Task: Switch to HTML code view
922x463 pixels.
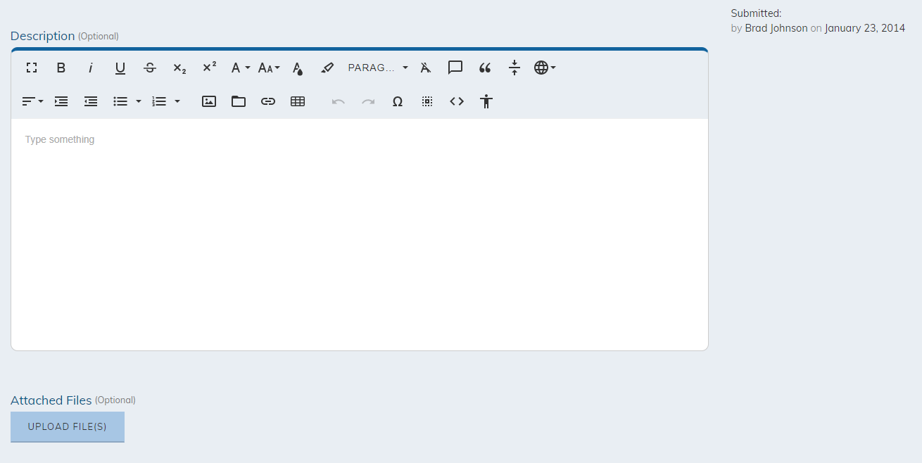Action: [x=457, y=101]
